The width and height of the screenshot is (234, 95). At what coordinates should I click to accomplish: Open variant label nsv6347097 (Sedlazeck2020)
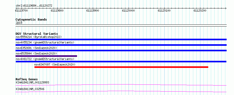(55, 64)
